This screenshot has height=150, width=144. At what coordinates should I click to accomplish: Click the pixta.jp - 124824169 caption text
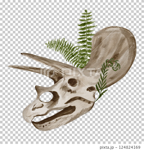click(x=120, y=147)
